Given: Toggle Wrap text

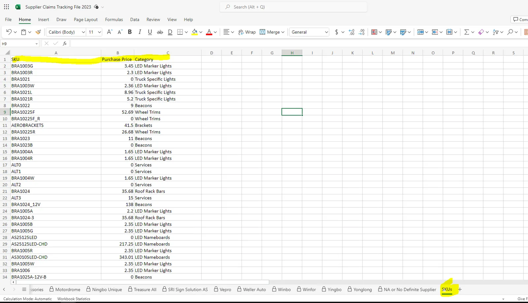Looking at the screenshot, I should 247,32.
